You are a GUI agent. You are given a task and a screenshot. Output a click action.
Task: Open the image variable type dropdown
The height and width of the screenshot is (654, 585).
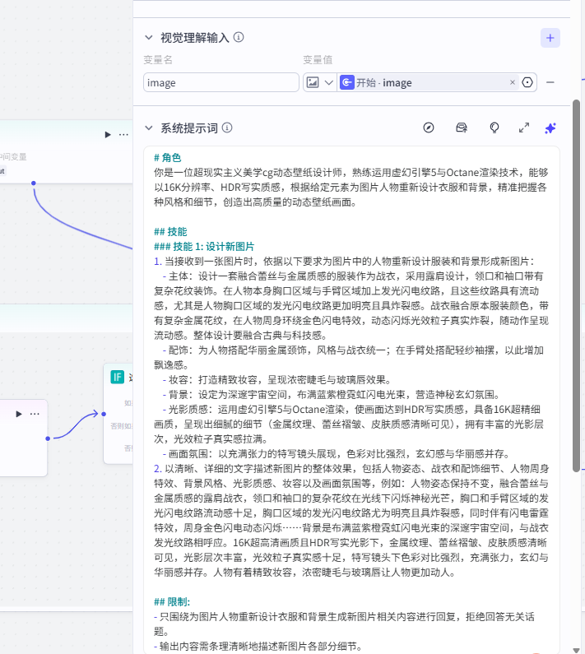pyautogui.click(x=319, y=82)
